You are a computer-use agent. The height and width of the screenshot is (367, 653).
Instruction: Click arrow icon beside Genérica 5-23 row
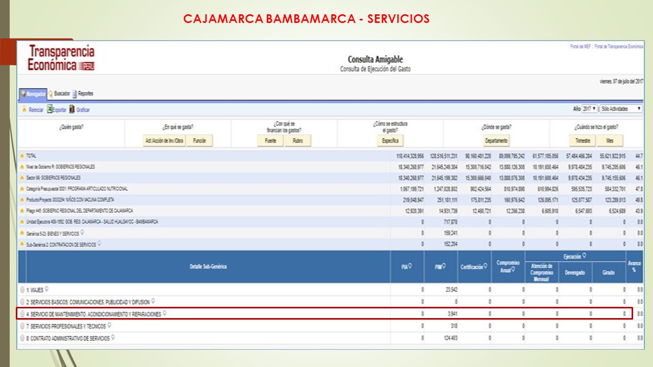(22, 233)
